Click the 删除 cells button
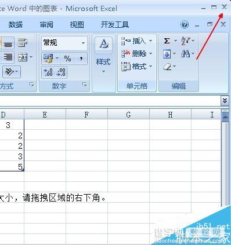Viewport: 231px width, 245px height. [x=134, y=53]
